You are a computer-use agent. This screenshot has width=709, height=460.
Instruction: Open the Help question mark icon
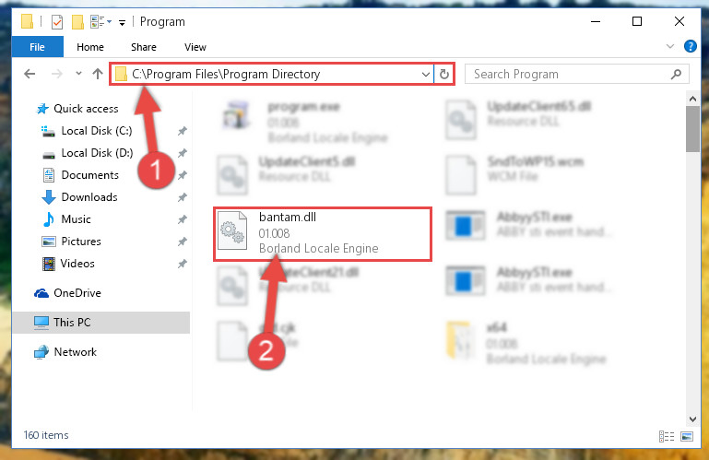[690, 46]
